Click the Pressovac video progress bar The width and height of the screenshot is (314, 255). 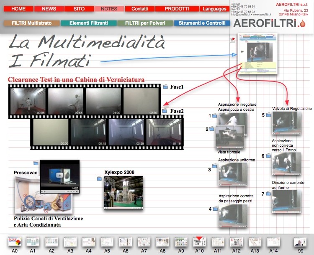tap(55, 191)
